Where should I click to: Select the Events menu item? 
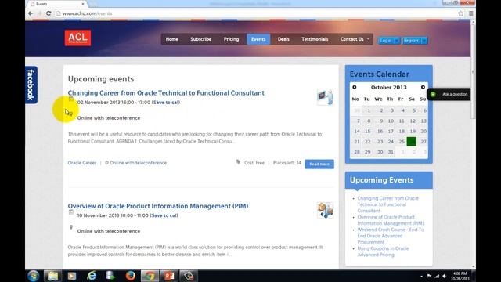(258, 39)
